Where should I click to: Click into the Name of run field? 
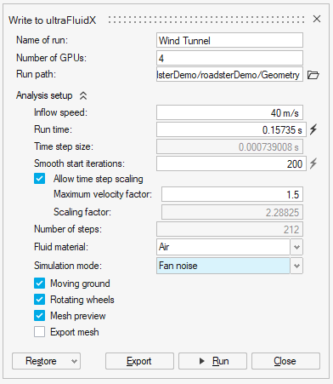229,40
